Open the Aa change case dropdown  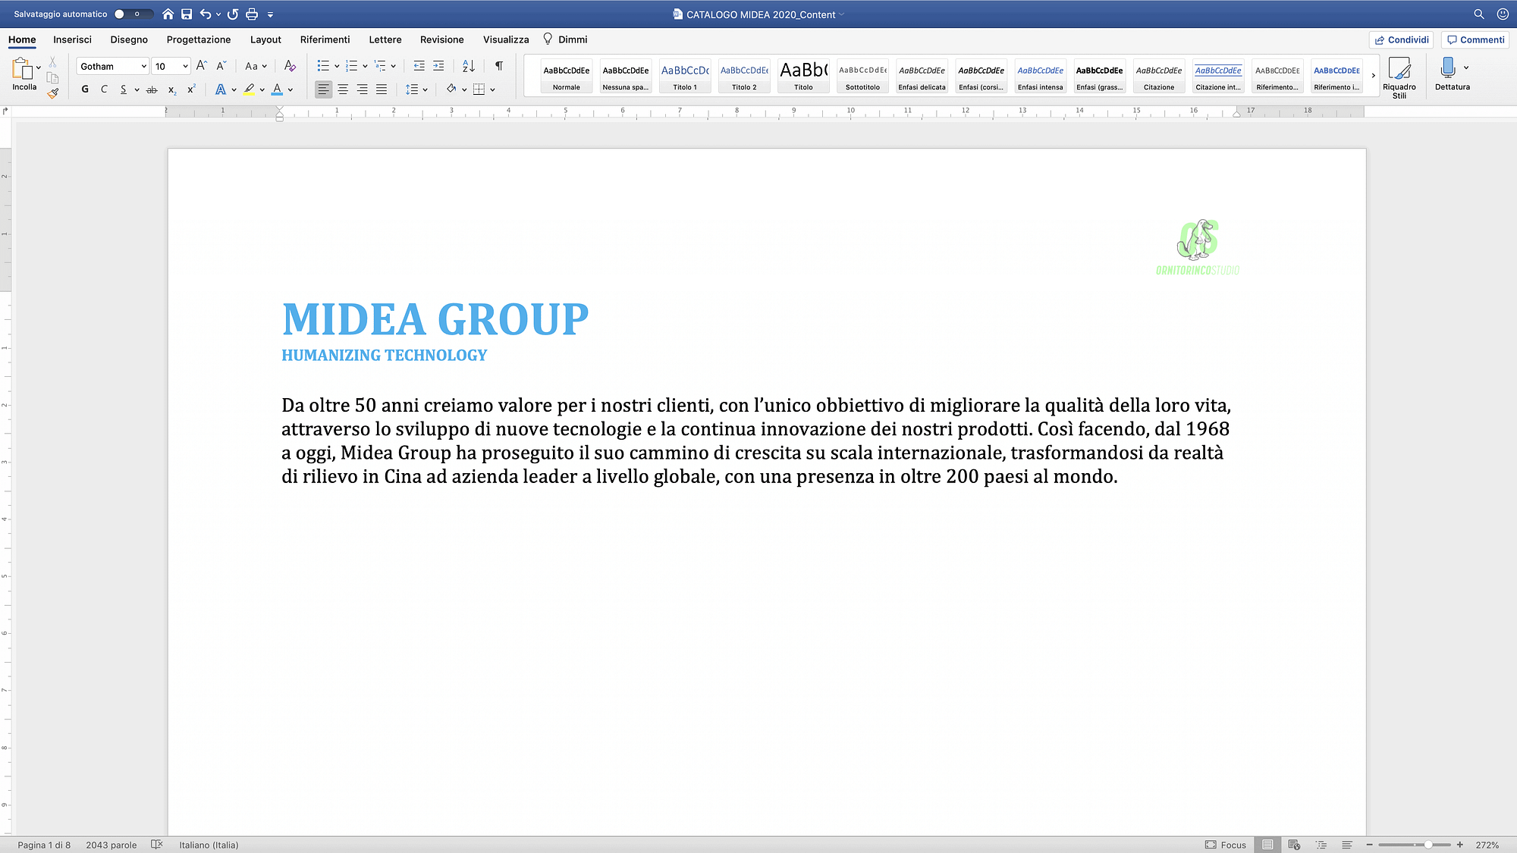pos(256,66)
